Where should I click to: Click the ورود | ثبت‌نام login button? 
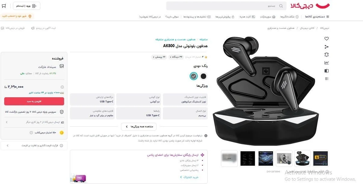click(x=26, y=6)
